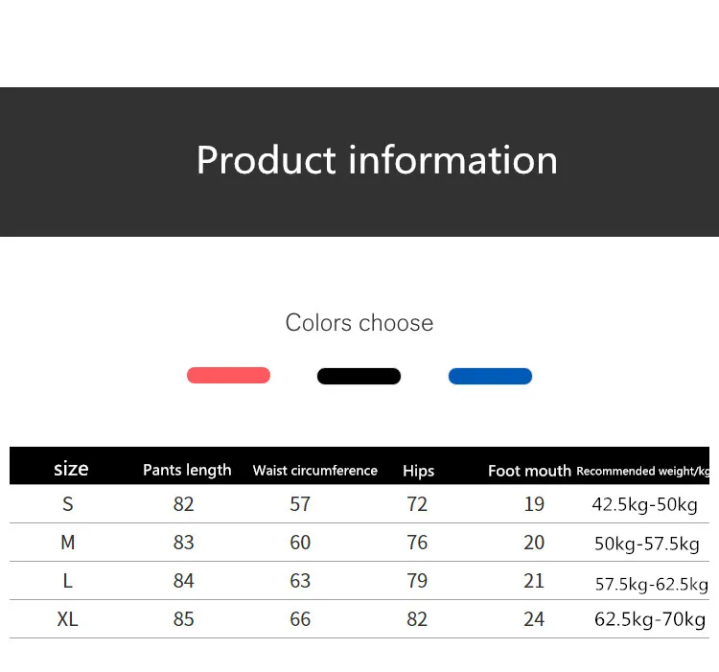Select the black color swatch

[359, 376]
